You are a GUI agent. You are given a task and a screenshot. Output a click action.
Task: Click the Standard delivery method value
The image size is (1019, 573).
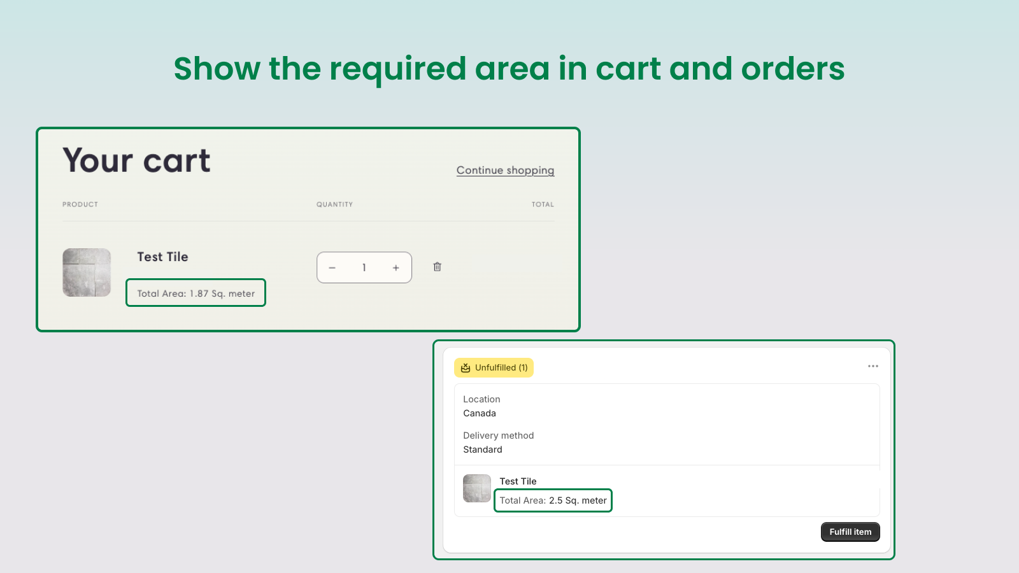(x=483, y=449)
